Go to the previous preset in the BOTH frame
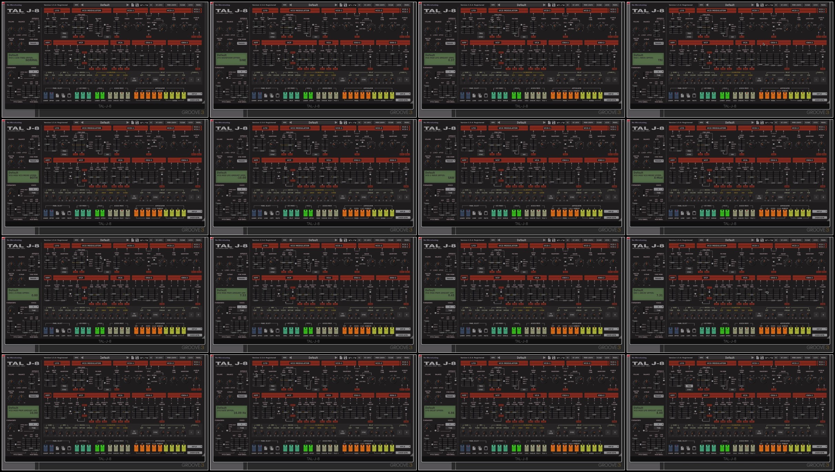Image resolution: width=835 pixels, height=472 pixels. [x=82, y=123]
